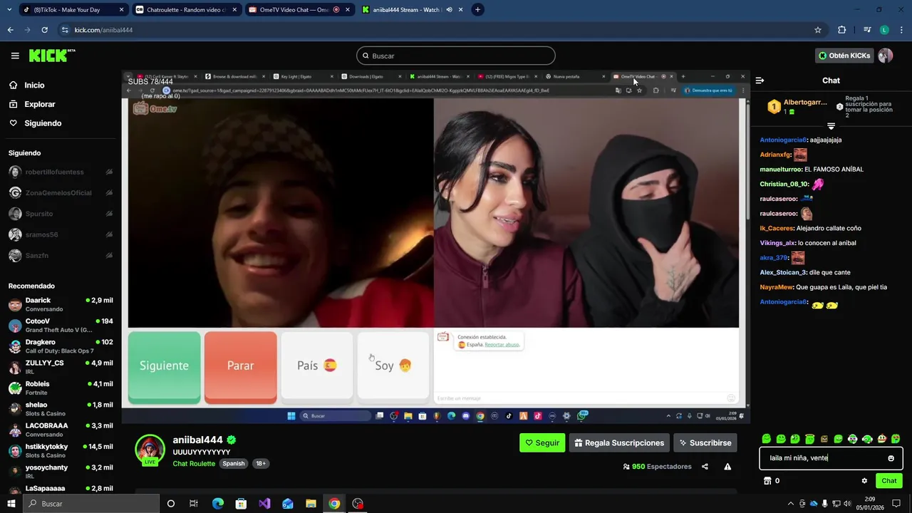Click the KICK logo
The image size is (912, 513).
pyautogui.click(x=52, y=56)
